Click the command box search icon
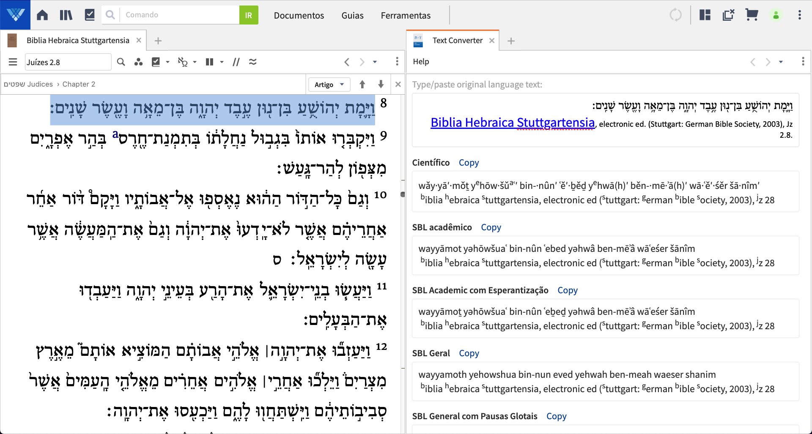This screenshot has width=812, height=434. 110,15
